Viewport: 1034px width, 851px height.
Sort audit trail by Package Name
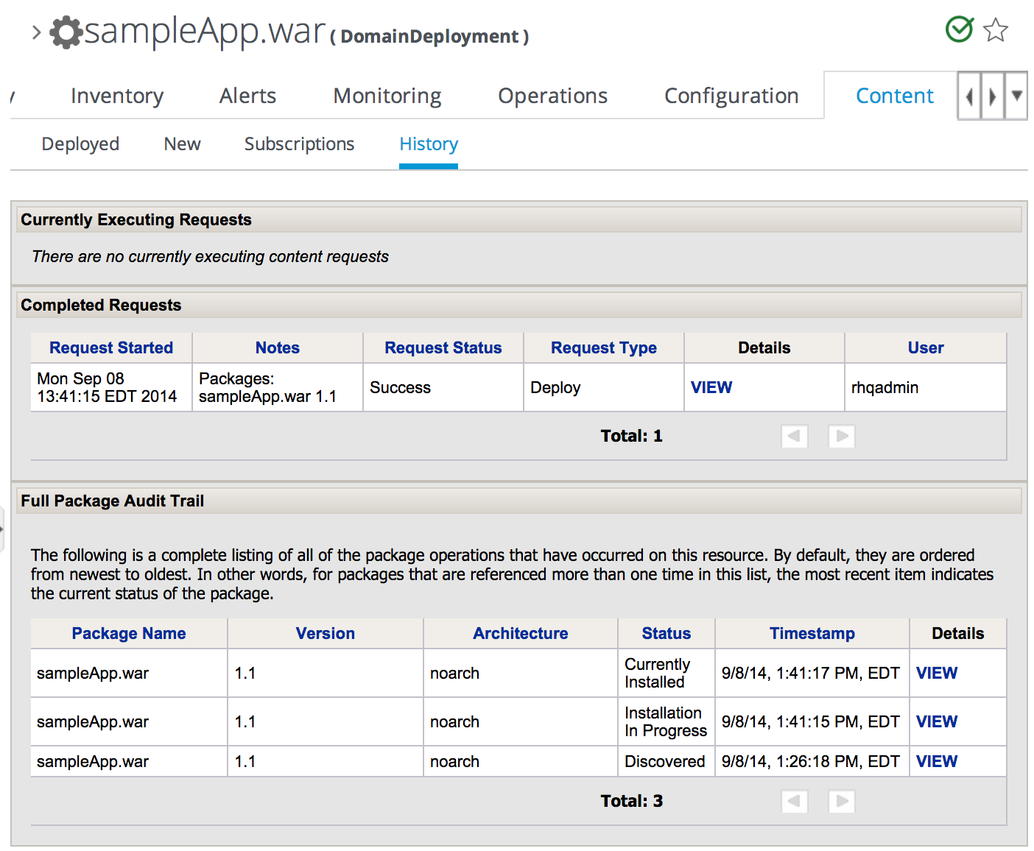click(129, 633)
